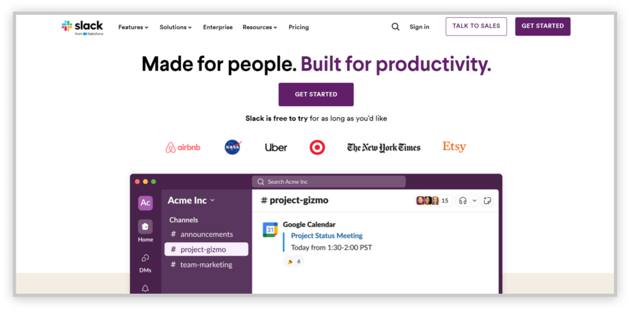Click the Search Acme Inc field
The width and height of the screenshot is (630, 311).
tap(329, 182)
